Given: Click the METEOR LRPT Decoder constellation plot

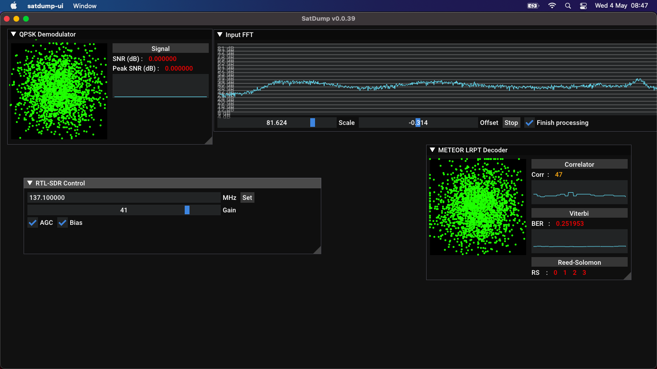Looking at the screenshot, I should pyautogui.click(x=478, y=207).
